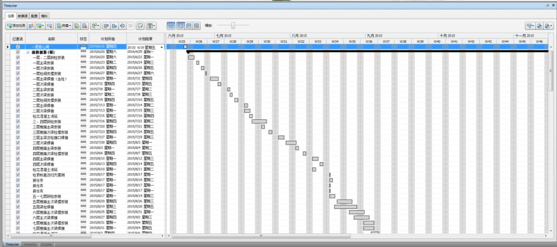Viewport: 557px width, 247px height.
Task: Open the planned end date dropdown in first row
Action: (162, 47)
